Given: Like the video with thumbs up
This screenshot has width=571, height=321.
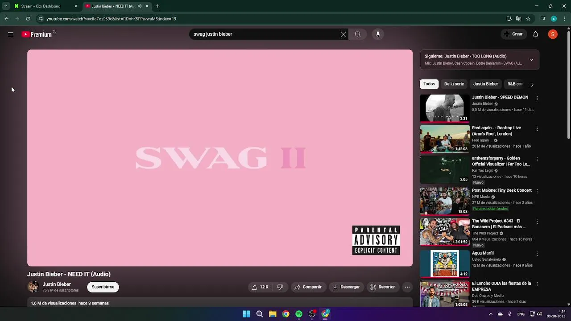Looking at the screenshot, I should tap(260, 287).
